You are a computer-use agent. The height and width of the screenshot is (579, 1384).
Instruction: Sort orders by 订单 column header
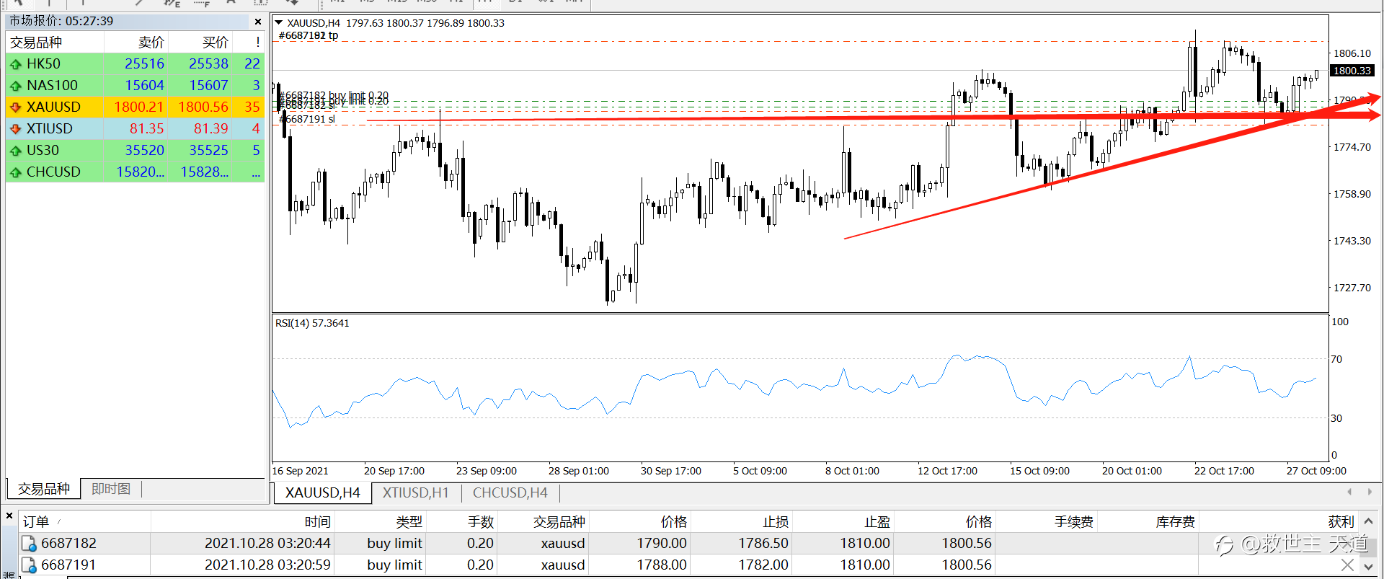point(36,521)
